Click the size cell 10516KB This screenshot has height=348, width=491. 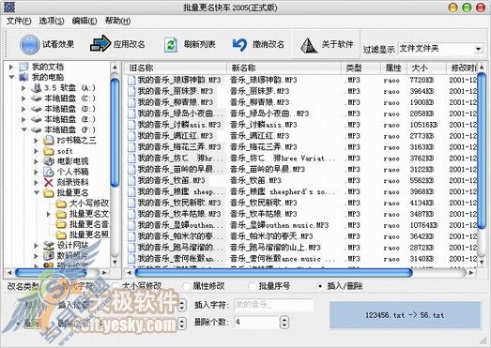point(423,125)
